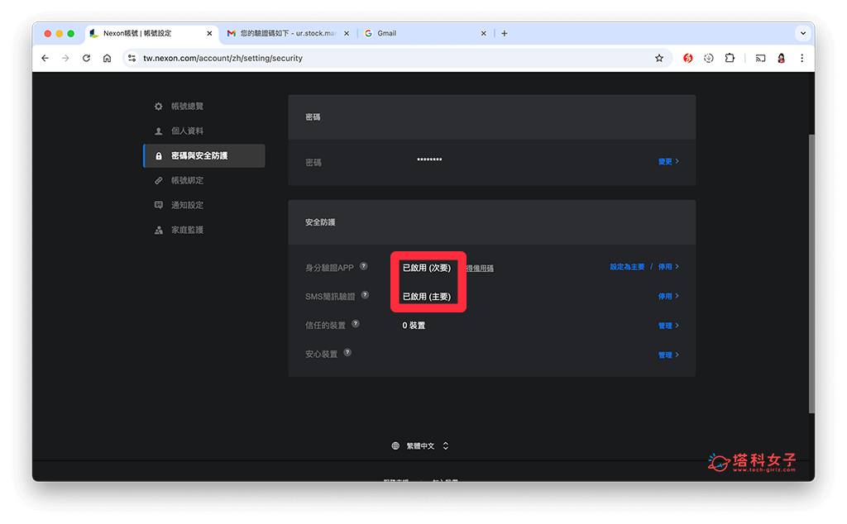Viewport: 847px width, 524px height.
Task: Click the gear icon beside 帳號總覽
Action: [x=158, y=107]
